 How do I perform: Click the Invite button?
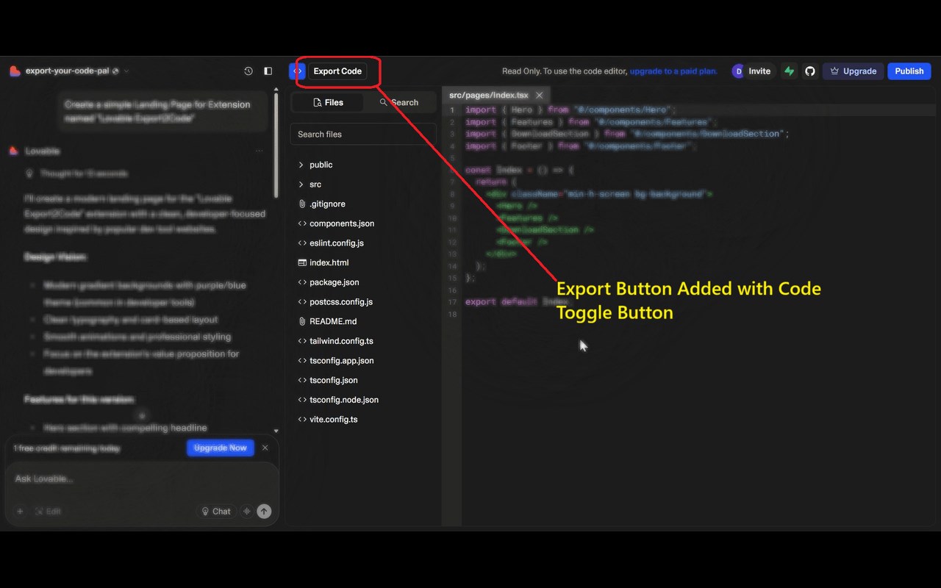tap(759, 71)
